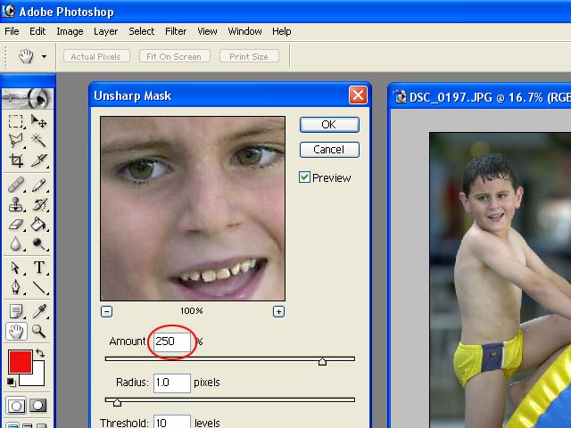Viewport: 571px width, 428px height.
Task: Select the Healing Brush tool
Action: [16, 185]
